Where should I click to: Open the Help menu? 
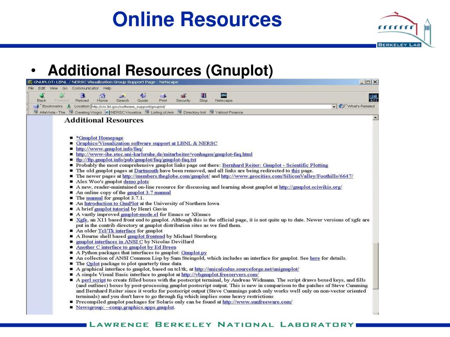pos(107,88)
